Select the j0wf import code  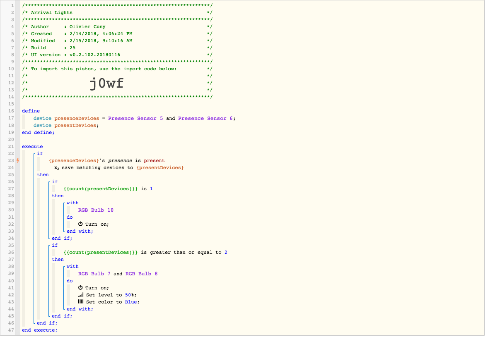(x=107, y=84)
